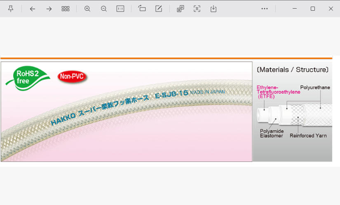Screen dimensions: 340x205
Task: Click the Reinforced Yarn label
Action: [x=308, y=136]
